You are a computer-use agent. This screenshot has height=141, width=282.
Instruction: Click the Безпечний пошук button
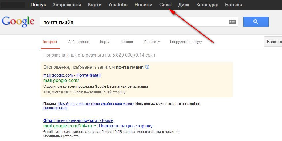[273, 42]
